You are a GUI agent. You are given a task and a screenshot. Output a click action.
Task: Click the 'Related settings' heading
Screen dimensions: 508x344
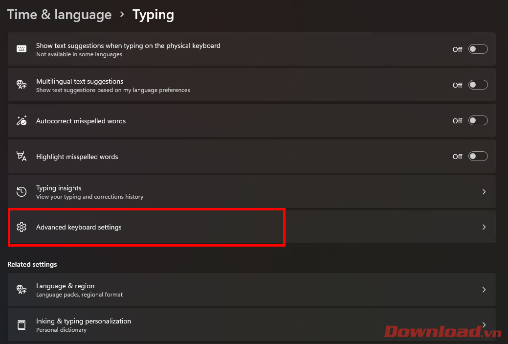tap(32, 264)
